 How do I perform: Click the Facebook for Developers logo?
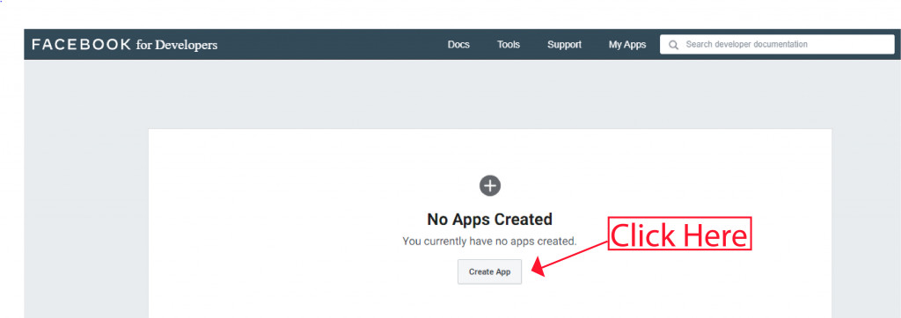125,44
